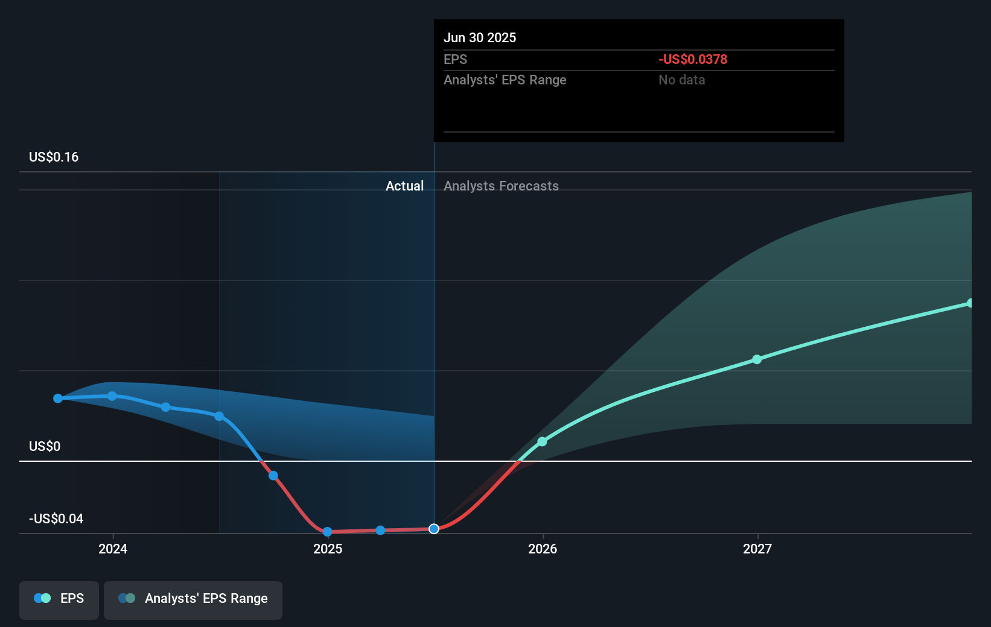Click the EPS point at mid-2024 boundary
Image resolution: width=991 pixels, height=627 pixels.
219,416
